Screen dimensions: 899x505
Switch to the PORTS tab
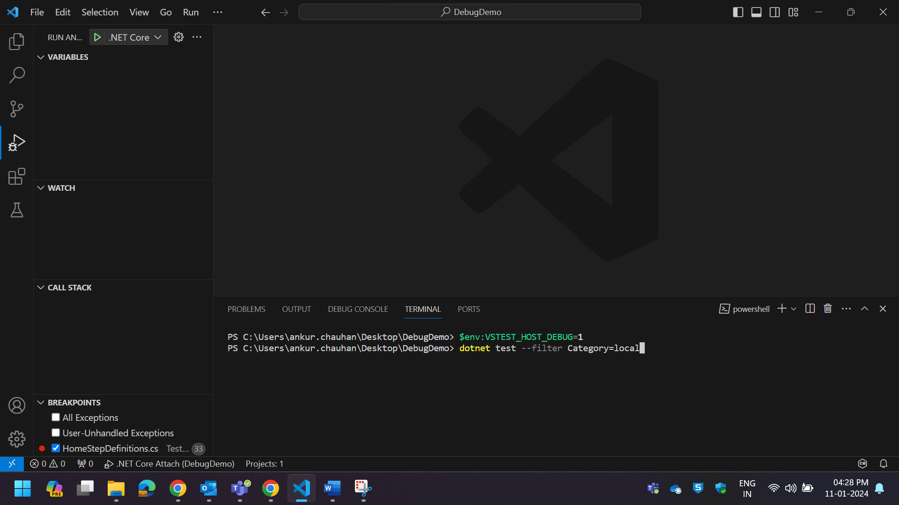click(469, 309)
